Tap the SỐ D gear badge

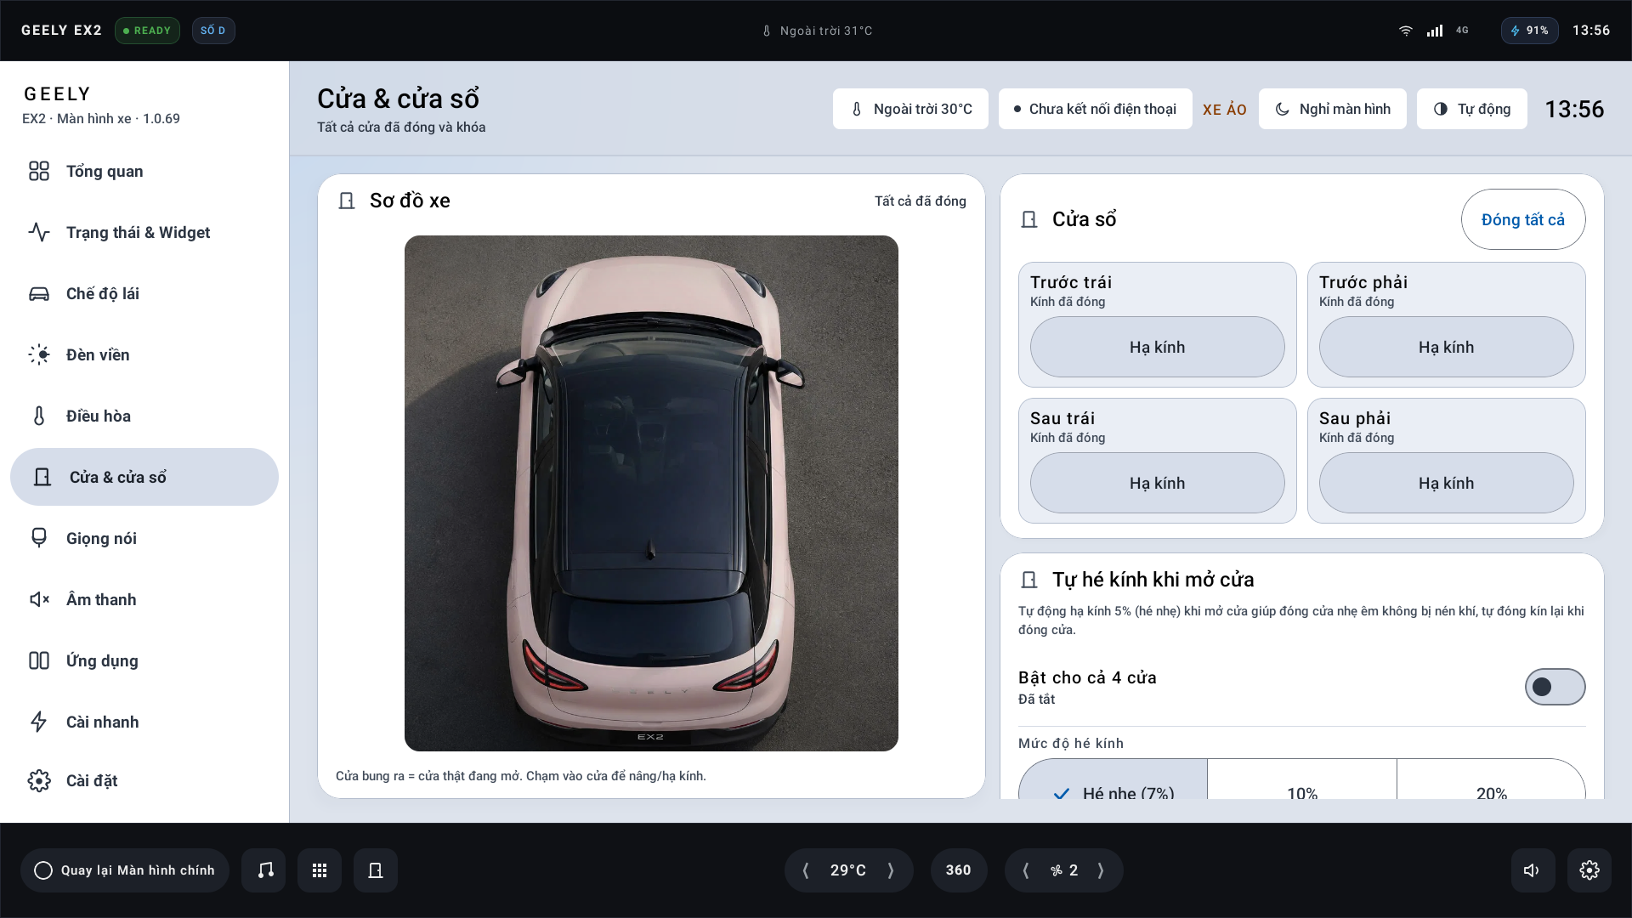pyautogui.click(x=213, y=31)
